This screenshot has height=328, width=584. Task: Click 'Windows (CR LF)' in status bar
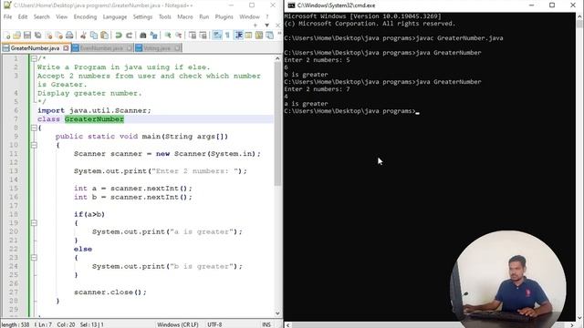coord(178,324)
